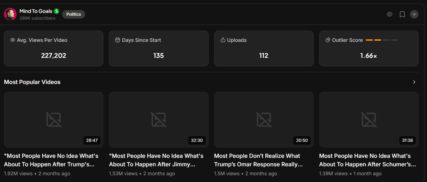Viewport: 427px width, 182px height.
Task: Select the 112 uploads value
Action: tap(264, 56)
